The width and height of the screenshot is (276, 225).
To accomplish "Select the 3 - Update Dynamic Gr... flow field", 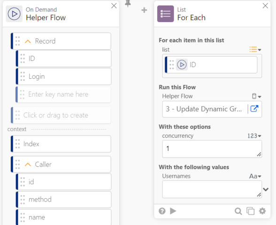I will tap(205, 109).
